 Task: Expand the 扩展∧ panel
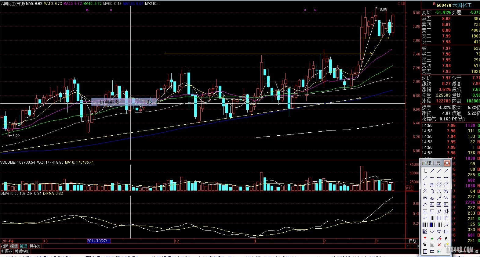pyautogui.click(x=7, y=251)
